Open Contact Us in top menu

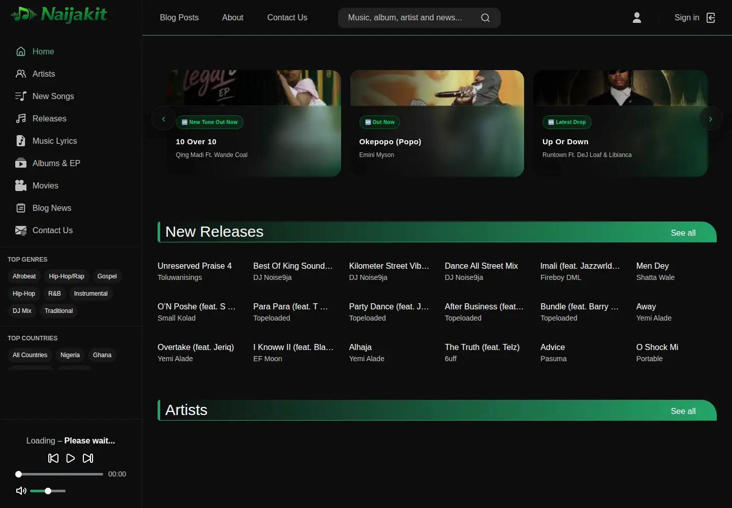[287, 18]
